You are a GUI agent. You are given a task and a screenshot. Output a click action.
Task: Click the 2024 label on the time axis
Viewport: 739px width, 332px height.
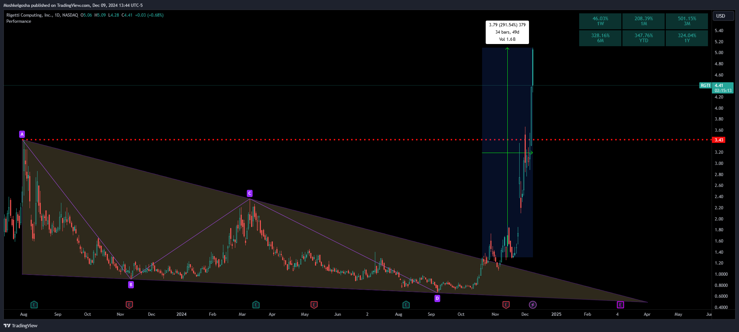click(x=182, y=314)
